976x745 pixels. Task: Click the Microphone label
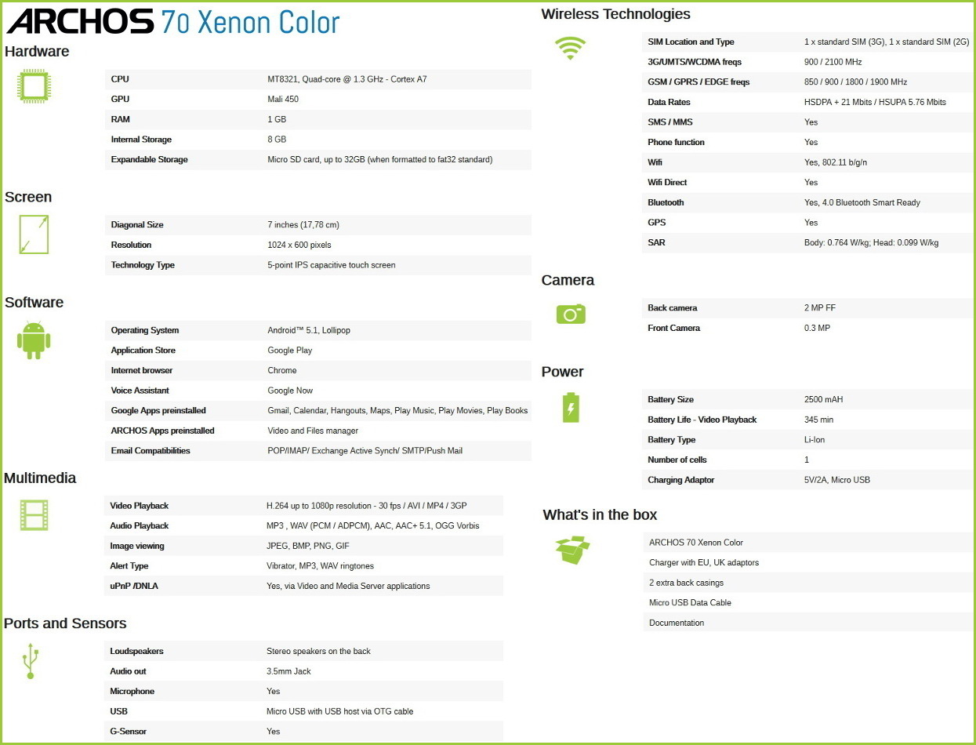tap(132, 692)
